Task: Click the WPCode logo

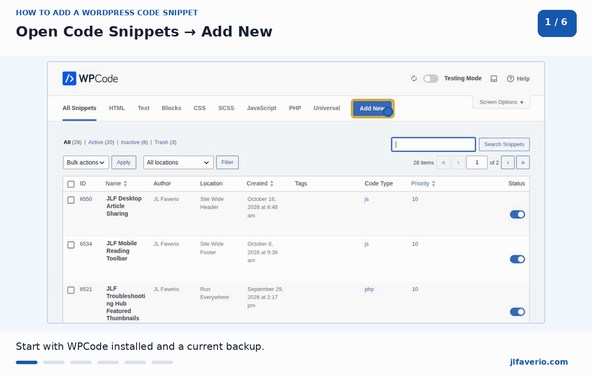Action: click(x=90, y=78)
